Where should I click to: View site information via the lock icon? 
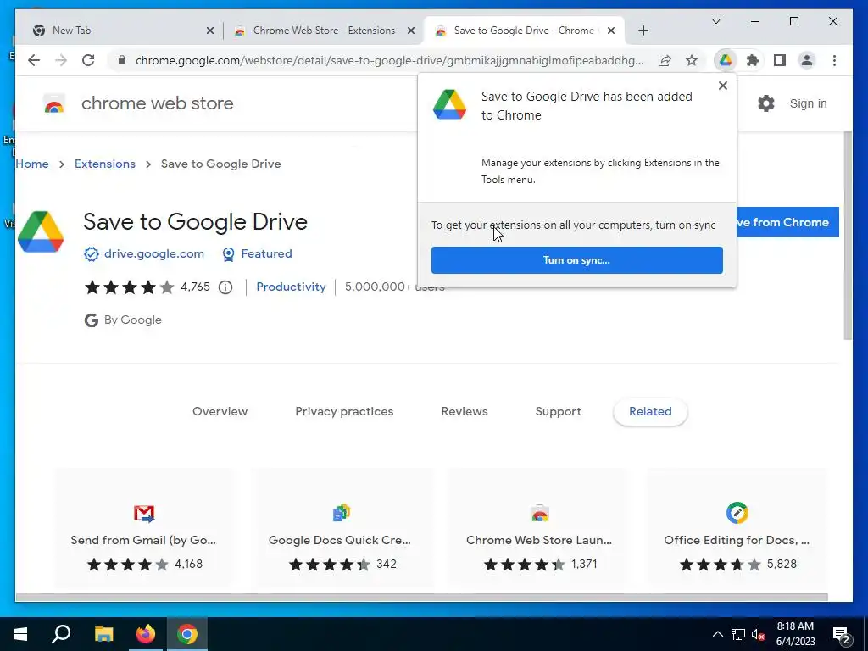[x=122, y=60]
